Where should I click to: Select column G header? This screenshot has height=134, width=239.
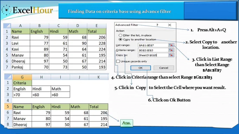point(22,77)
